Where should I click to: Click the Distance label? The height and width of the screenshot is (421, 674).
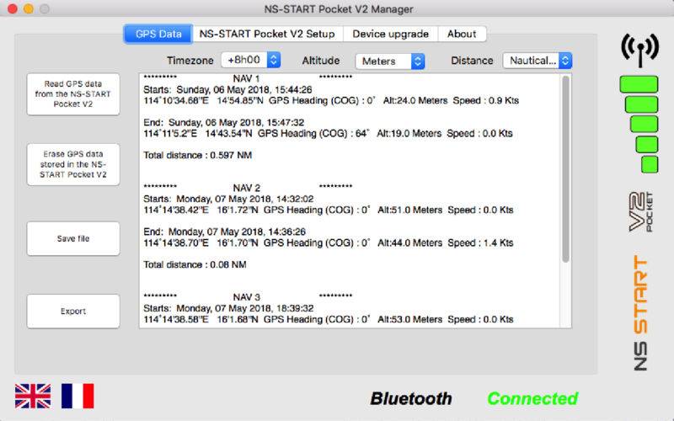click(472, 61)
